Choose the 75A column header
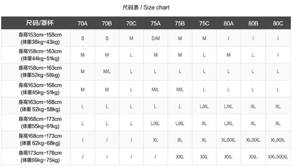293x168 pixels. pos(155,23)
